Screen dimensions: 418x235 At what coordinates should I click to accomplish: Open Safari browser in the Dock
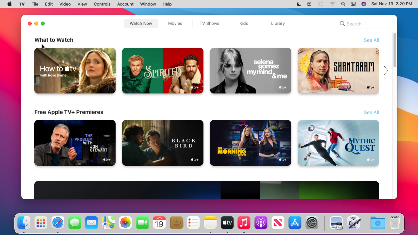(58, 223)
